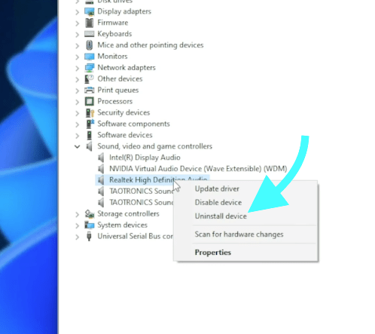
Task: Choose Scan for hardware changes
Action: [239, 234]
